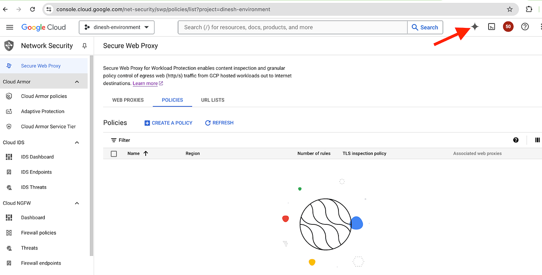Open column display options icon above table
The width and height of the screenshot is (542, 275).
point(537,140)
